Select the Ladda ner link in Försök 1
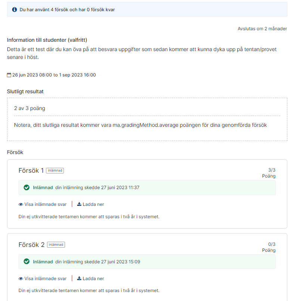The height and width of the screenshot is (301, 288). [90, 204]
